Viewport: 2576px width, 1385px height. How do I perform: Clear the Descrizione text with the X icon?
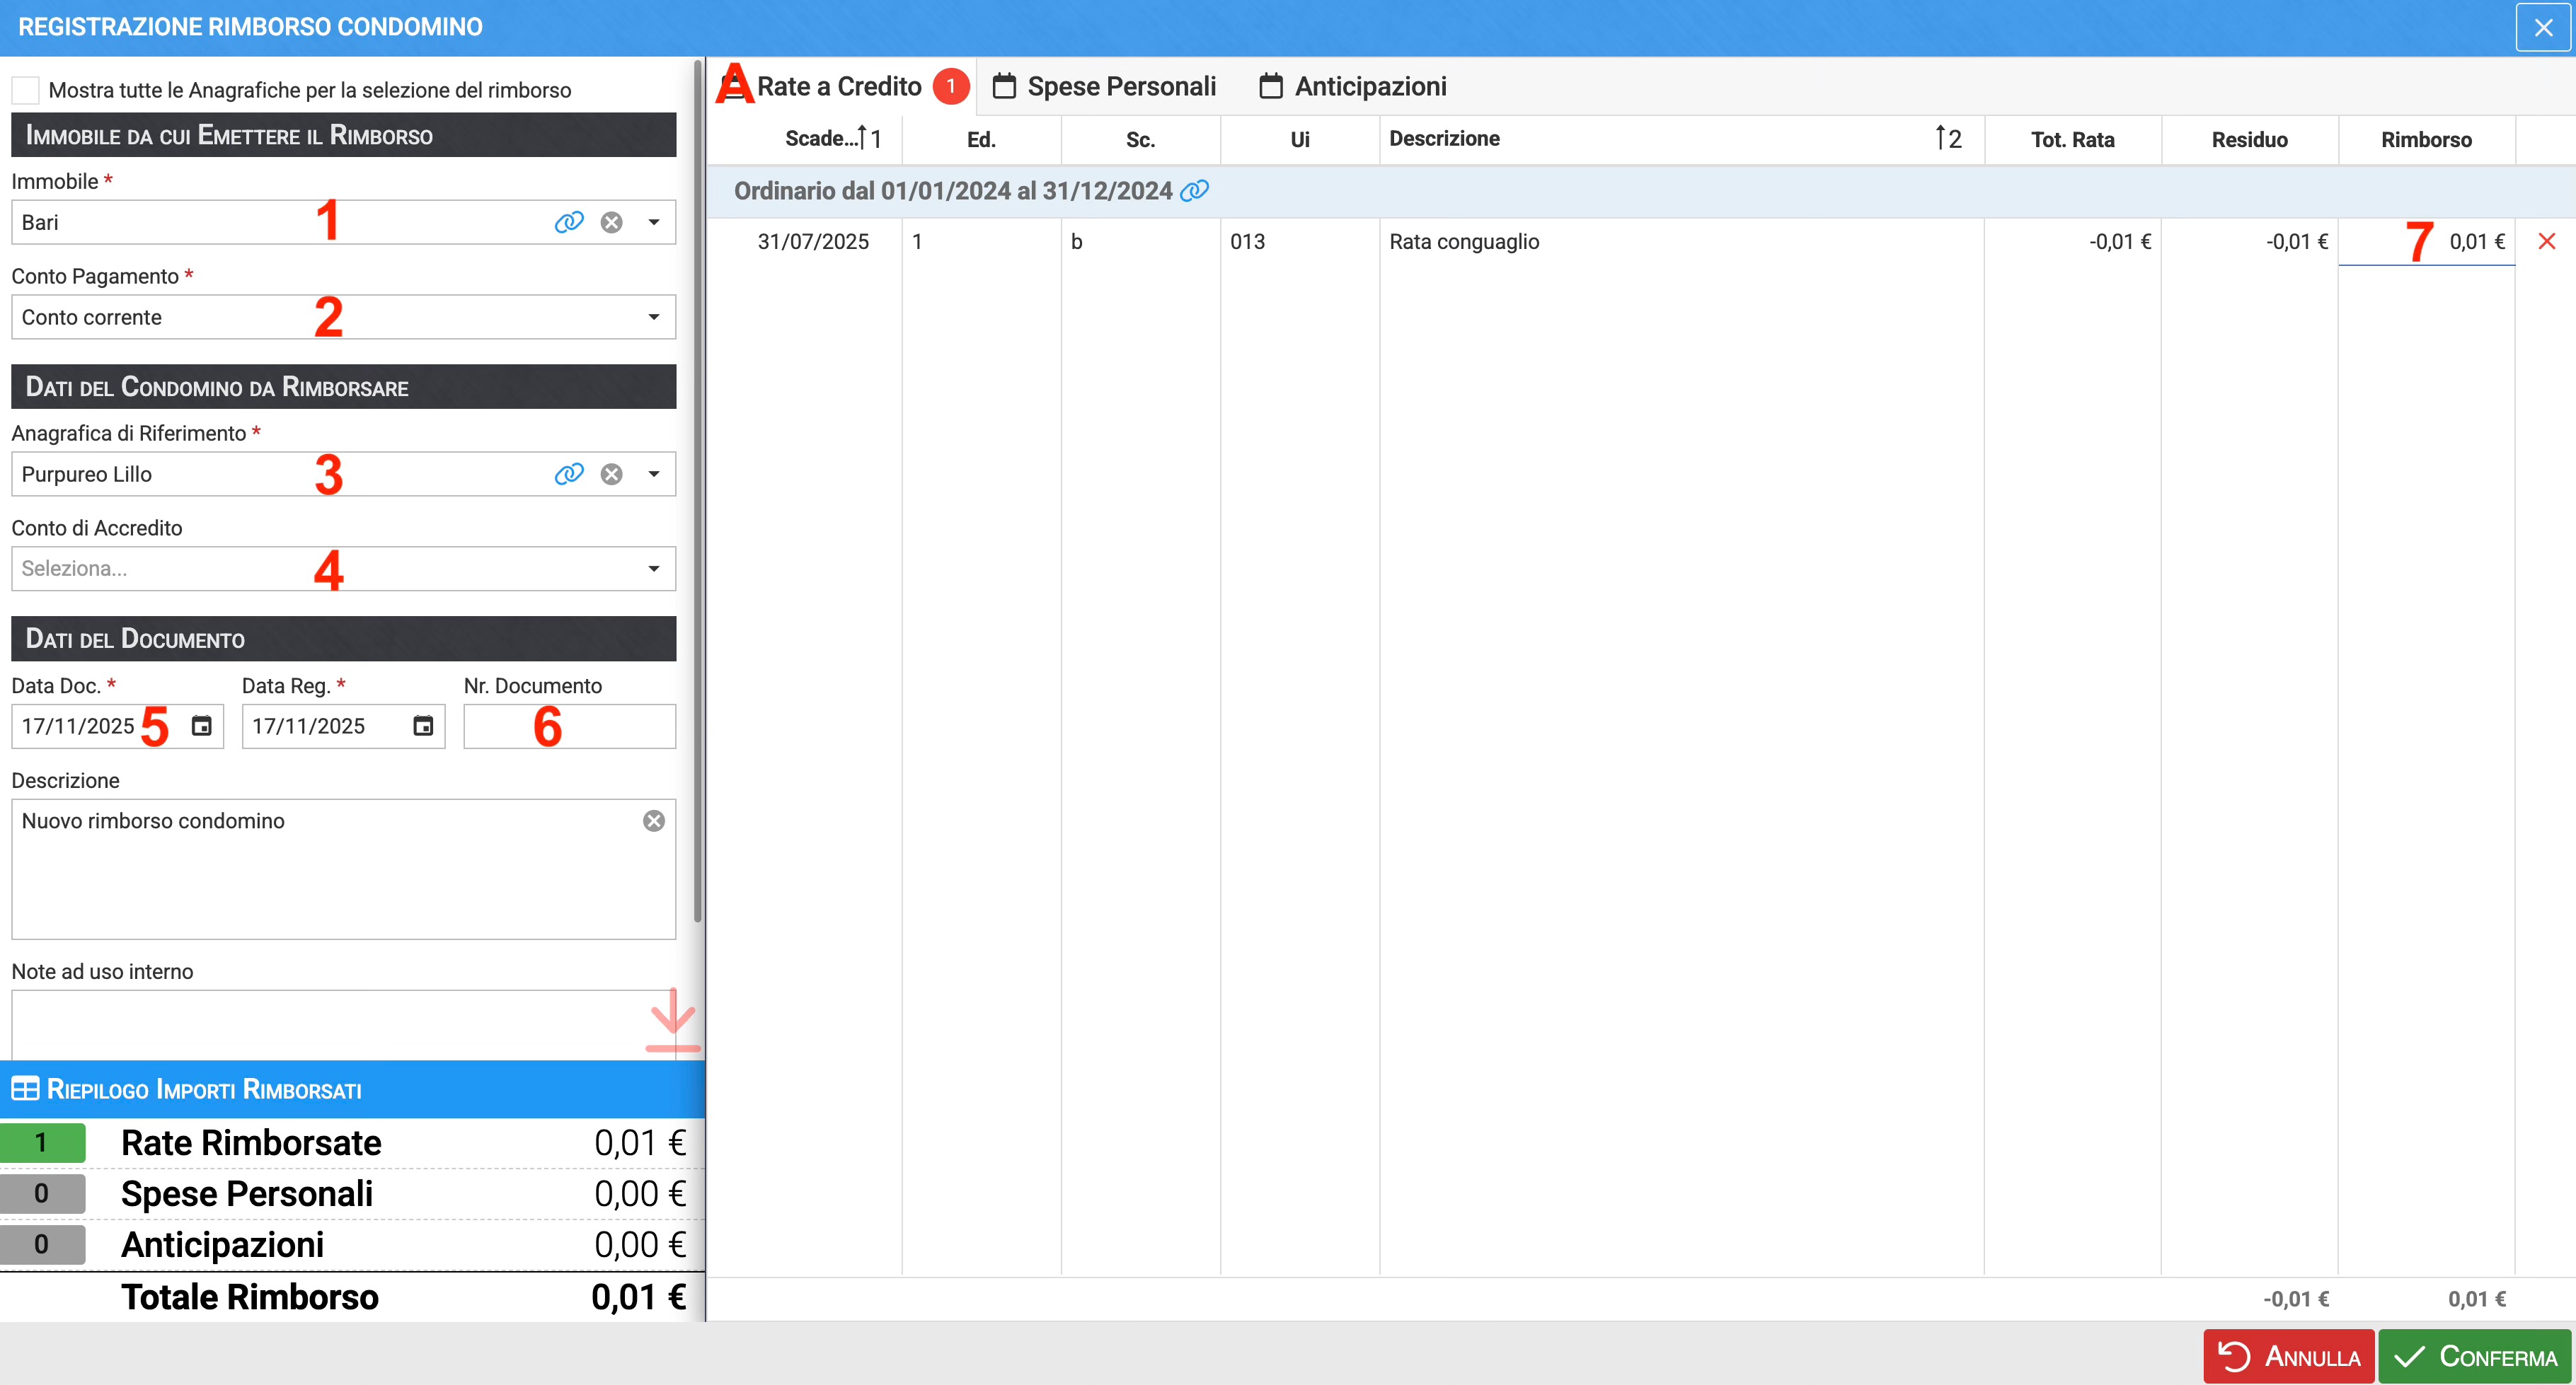point(653,821)
